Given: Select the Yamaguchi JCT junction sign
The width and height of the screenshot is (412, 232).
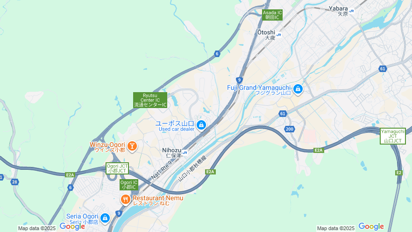Looking at the screenshot, I should point(393,136).
